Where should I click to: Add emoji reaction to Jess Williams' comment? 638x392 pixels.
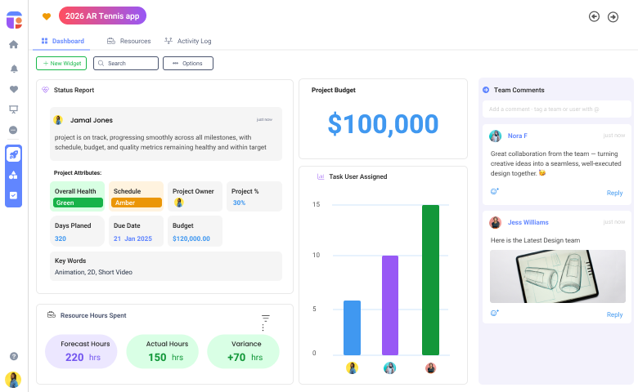(x=494, y=313)
